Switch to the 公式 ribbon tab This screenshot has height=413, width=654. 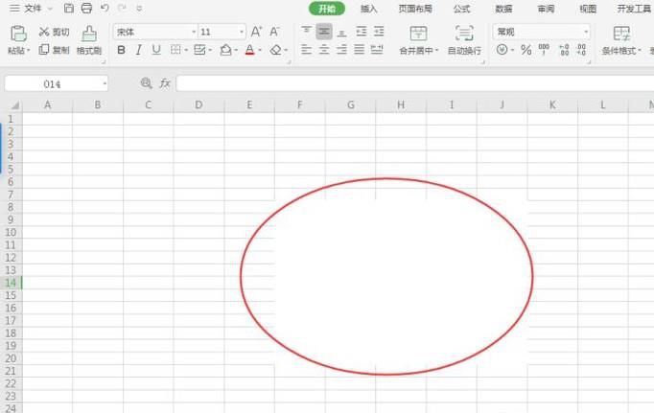[461, 9]
